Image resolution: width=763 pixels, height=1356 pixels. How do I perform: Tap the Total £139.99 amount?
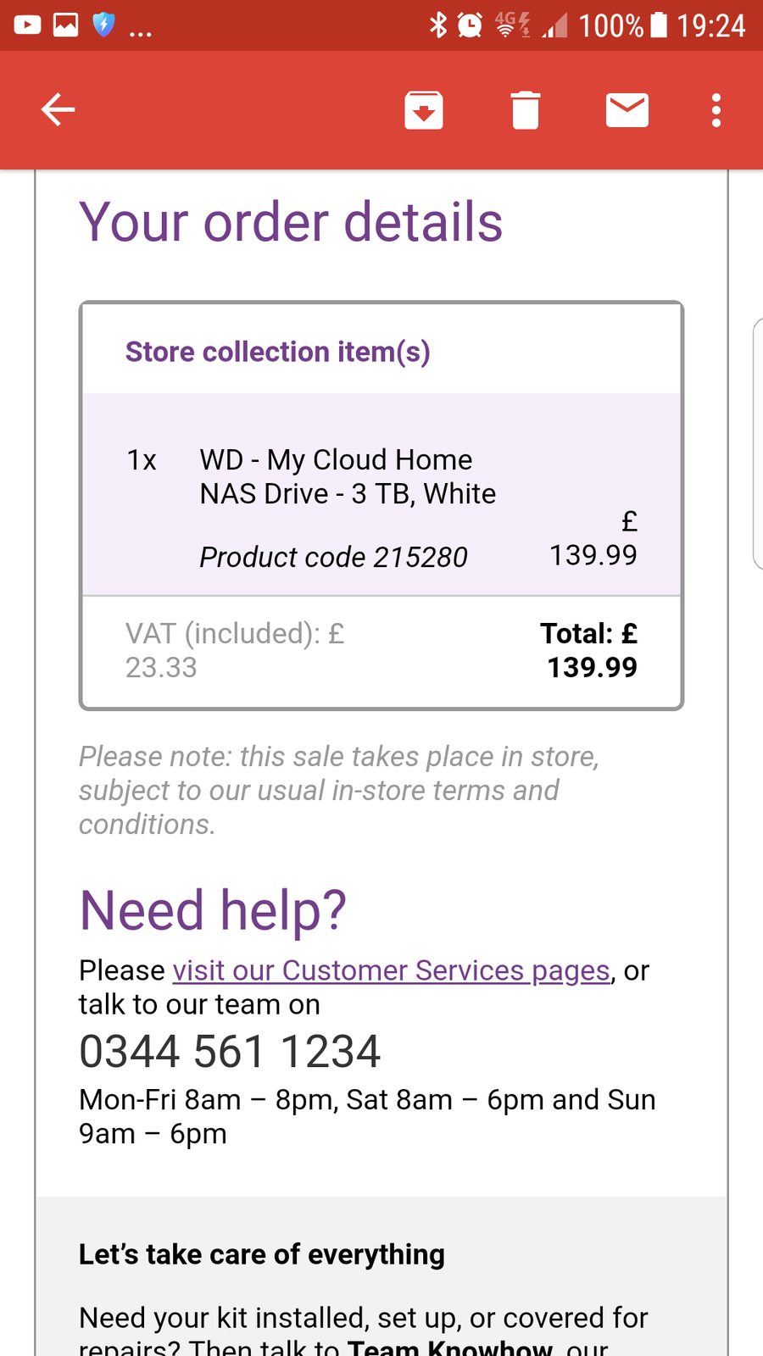[x=590, y=651]
